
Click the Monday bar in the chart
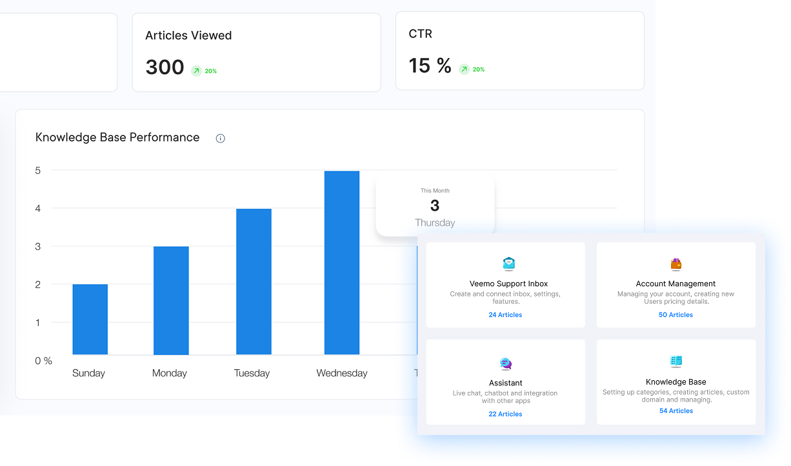[x=171, y=301]
